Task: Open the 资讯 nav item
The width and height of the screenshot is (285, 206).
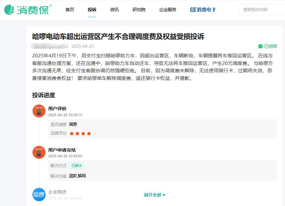Action: [114, 10]
